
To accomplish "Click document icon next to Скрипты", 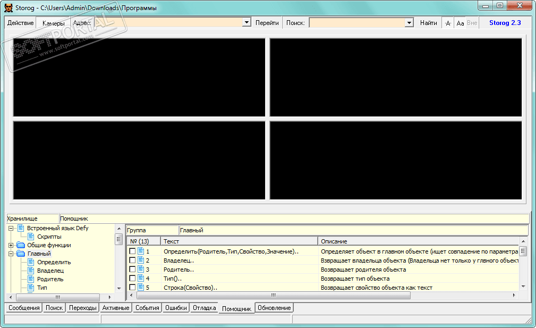I will [31, 237].
